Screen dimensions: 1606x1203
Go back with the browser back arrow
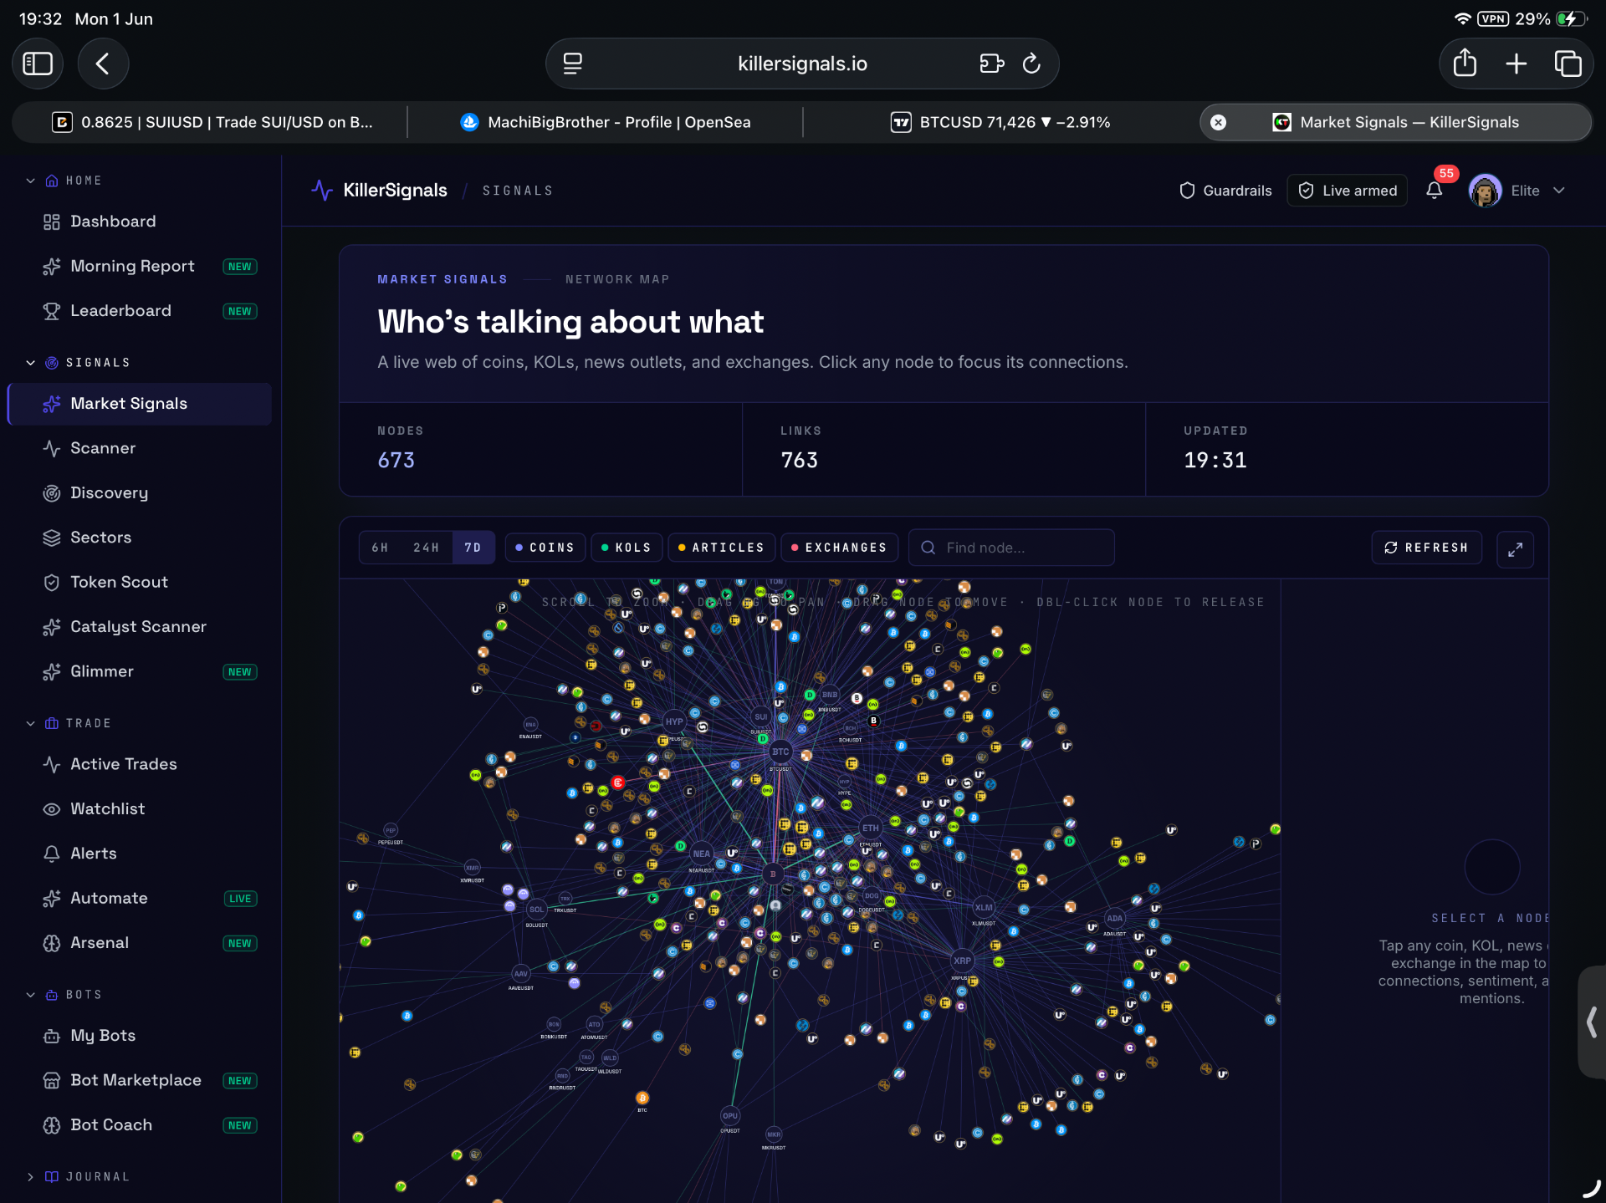click(x=103, y=64)
